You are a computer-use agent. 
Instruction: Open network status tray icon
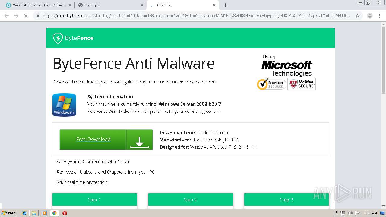[343, 213]
